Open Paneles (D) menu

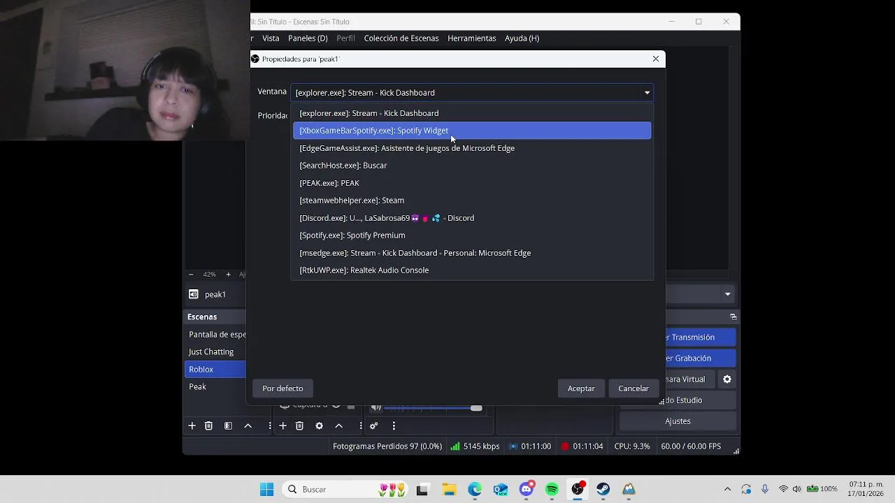(x=308, y=38)
